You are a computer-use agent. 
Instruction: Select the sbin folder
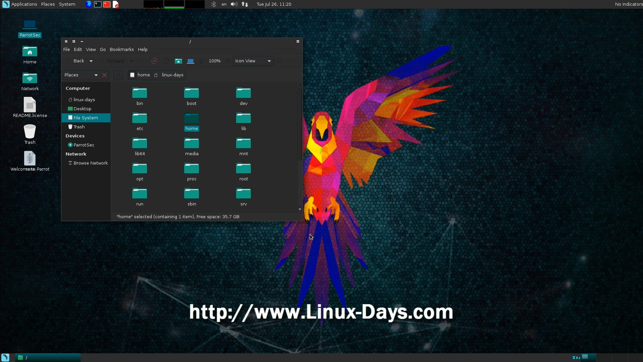coord(192,197)
